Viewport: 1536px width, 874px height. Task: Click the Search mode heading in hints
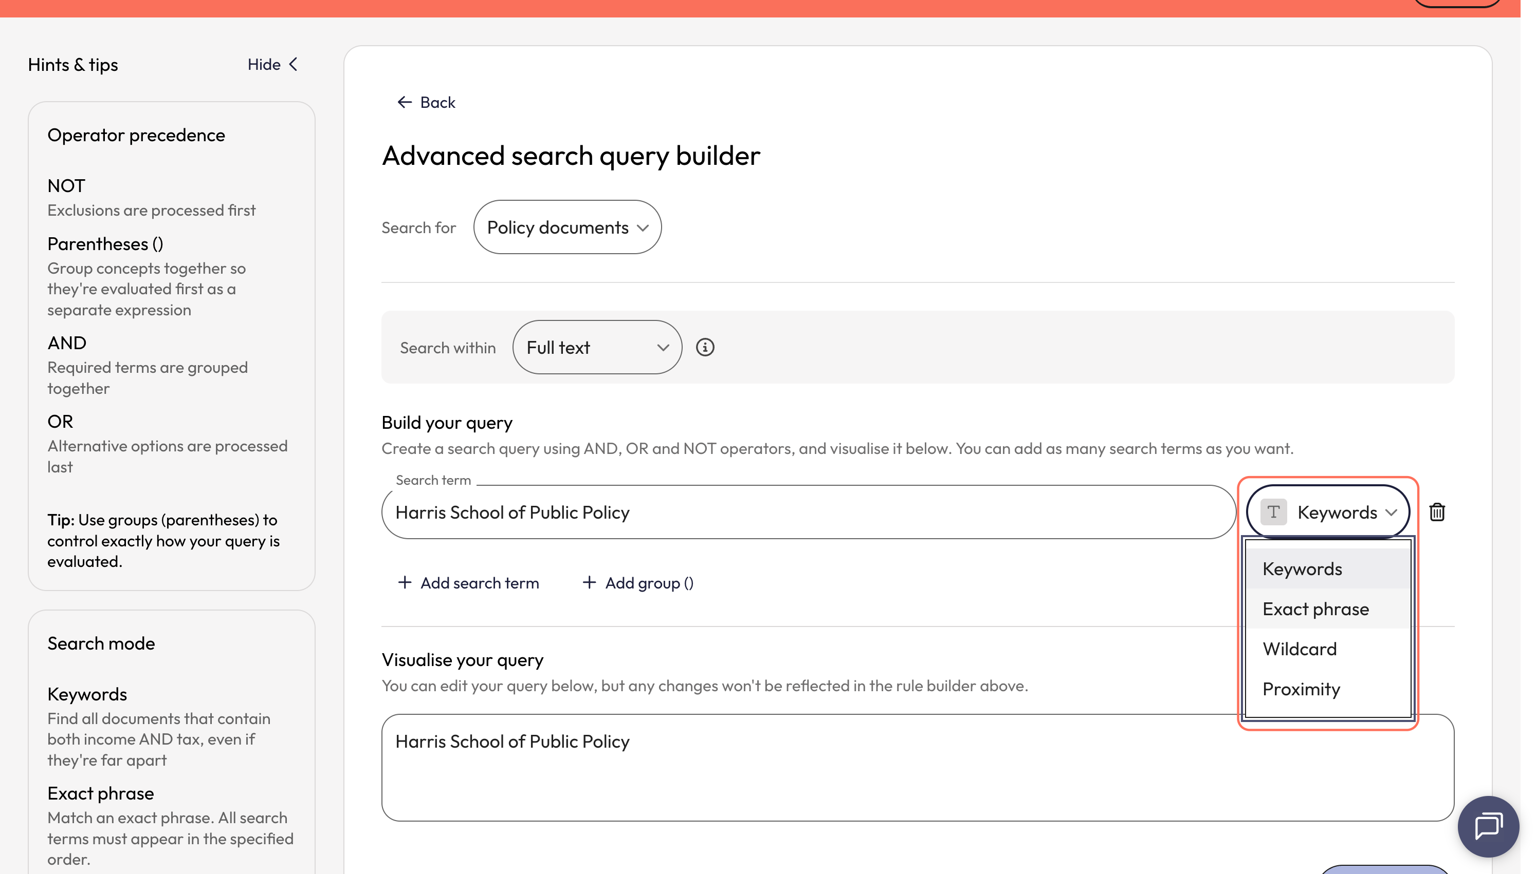101,643
